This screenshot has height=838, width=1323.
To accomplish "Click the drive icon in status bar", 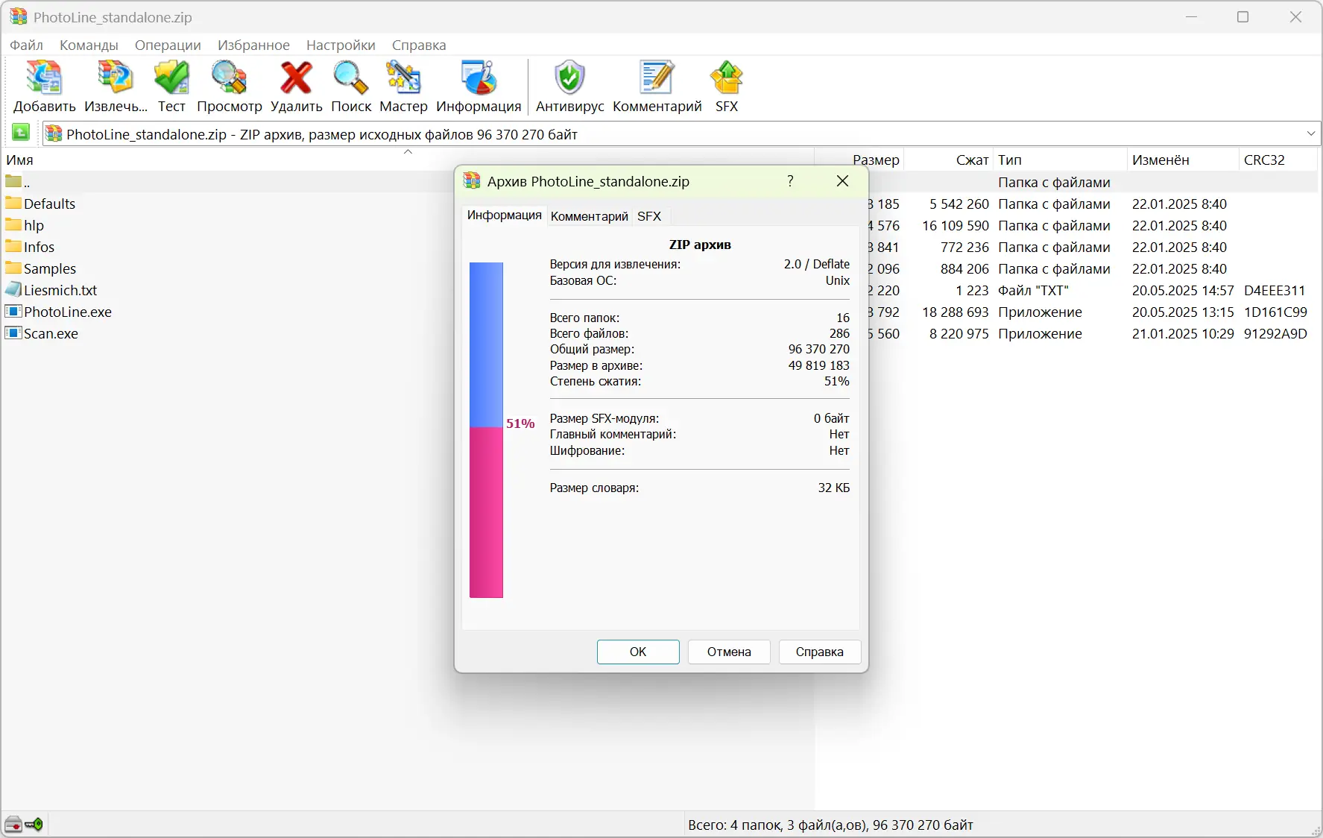I will click(x=13, y=825).
